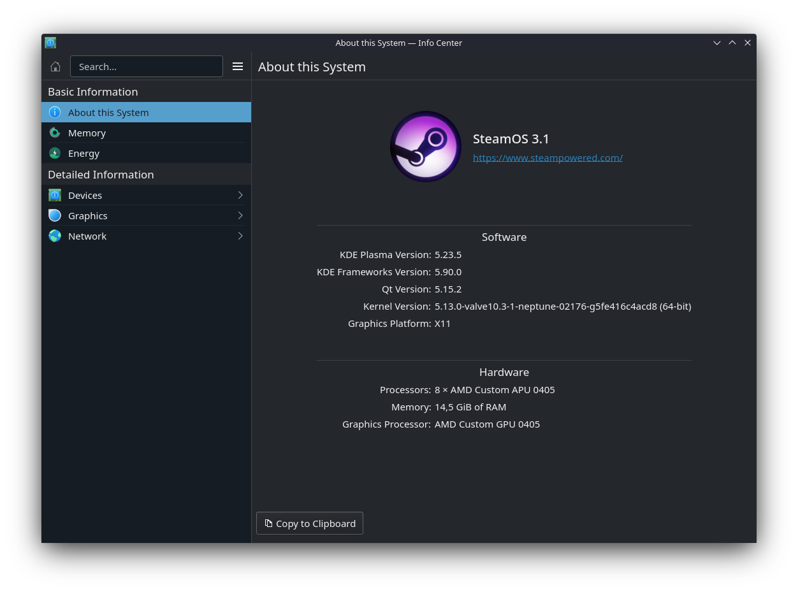Open the Graphics category

point(147,215)
